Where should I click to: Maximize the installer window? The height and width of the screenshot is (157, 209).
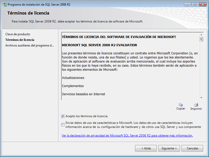(x=195, y=5)
